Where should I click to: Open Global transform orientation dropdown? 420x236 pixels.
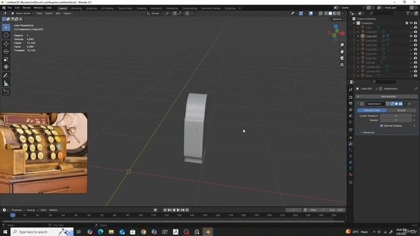[155, 13]
